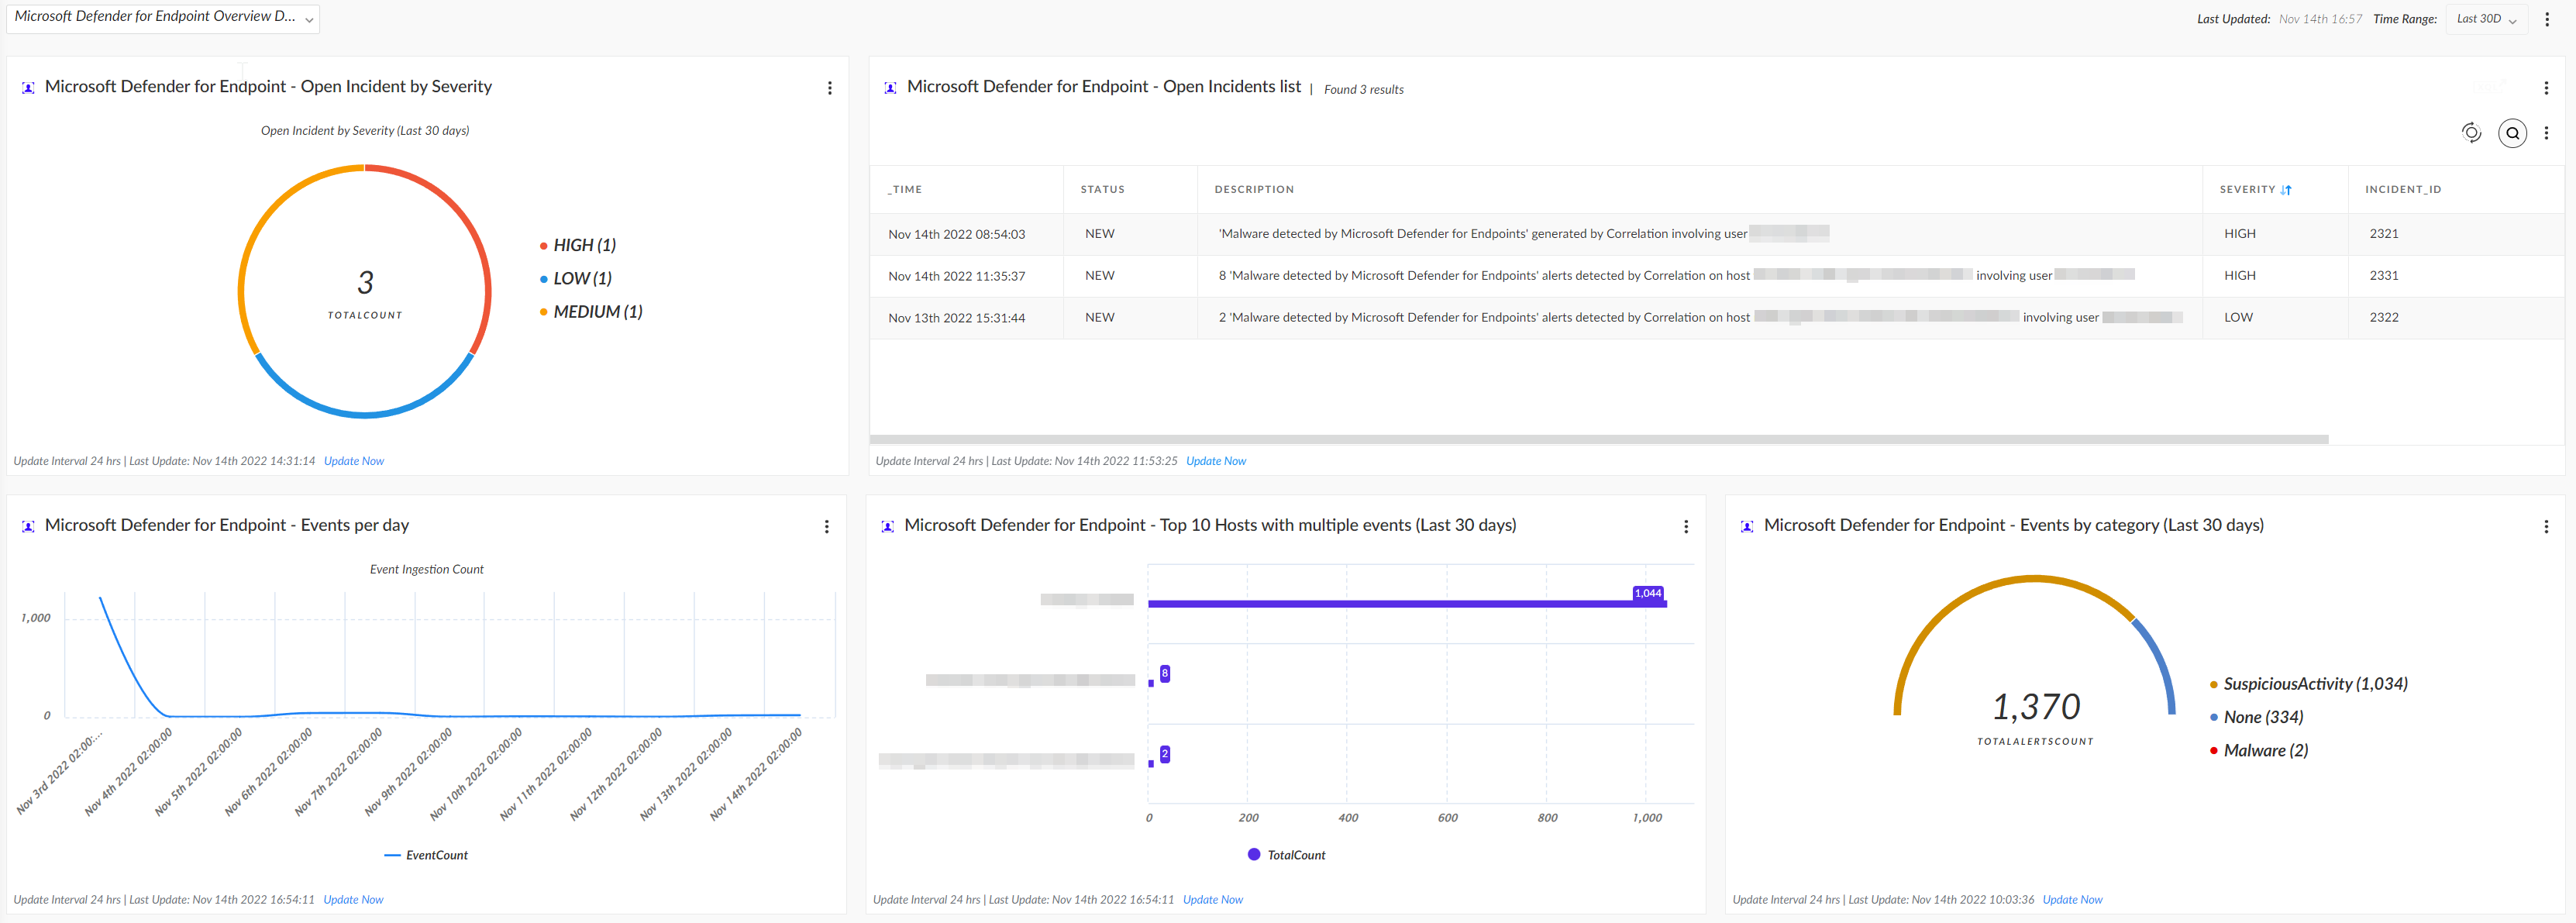This screenshot has width=2576, height=923.
Task: Click the INCIDENT_ID column header
Action: [2403, 190]
